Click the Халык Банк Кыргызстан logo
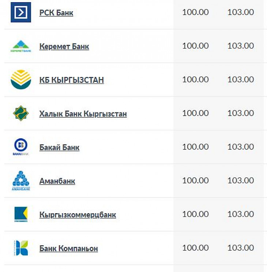The height and width of the screenshot is (272, 267). (21, 113)
